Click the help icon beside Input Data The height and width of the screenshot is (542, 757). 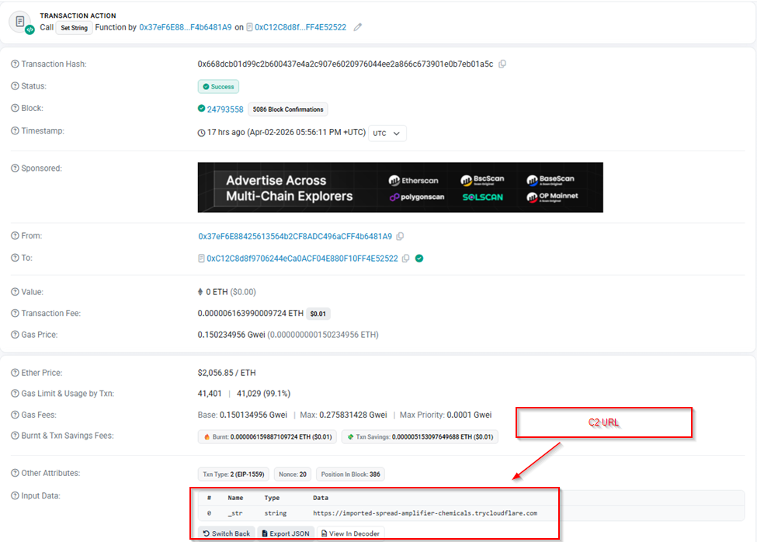point(16,495)
